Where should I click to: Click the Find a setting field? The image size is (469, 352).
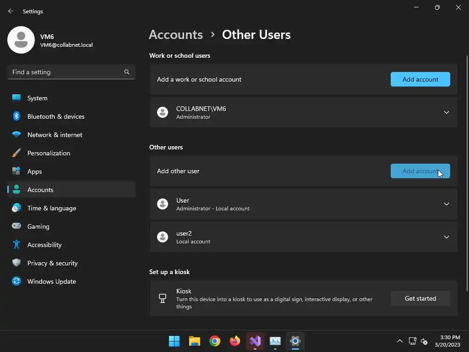coord(71,72)
